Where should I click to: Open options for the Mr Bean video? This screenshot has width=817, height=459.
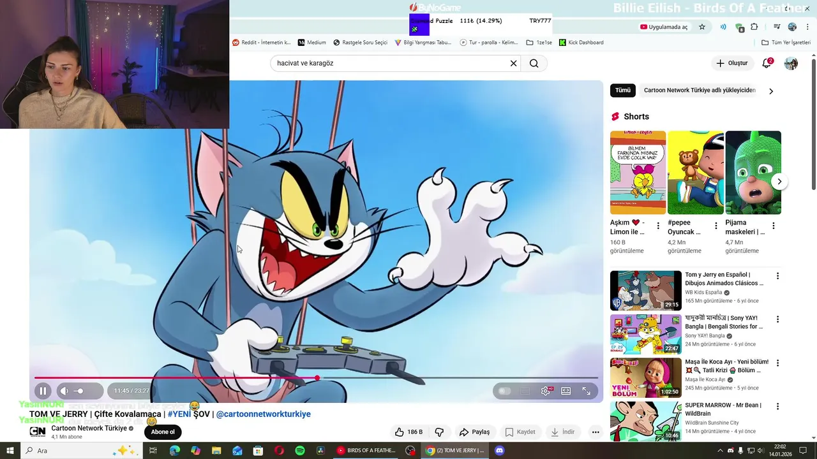tap(777, 406)
